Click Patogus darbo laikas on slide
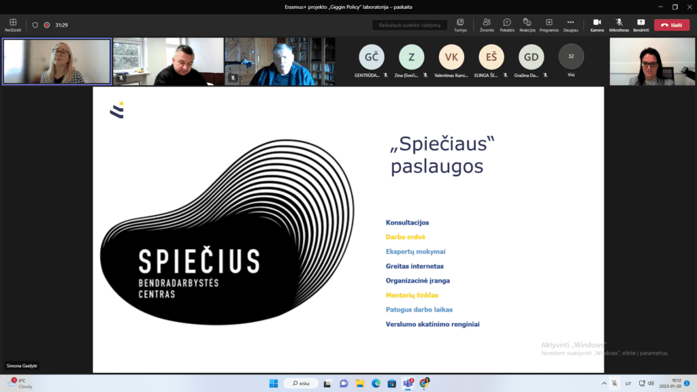Screen dimensions: 697x392 pyautogui.click(x=419, y=310)
